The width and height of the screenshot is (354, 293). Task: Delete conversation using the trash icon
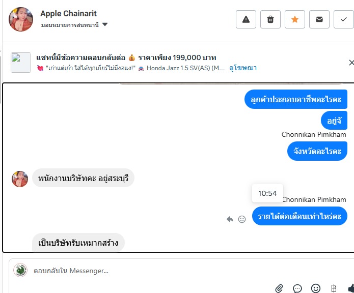click(x=270, y=19)
